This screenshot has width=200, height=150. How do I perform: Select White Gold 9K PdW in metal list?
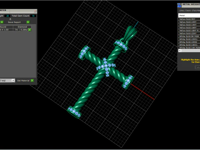[189, 36]
